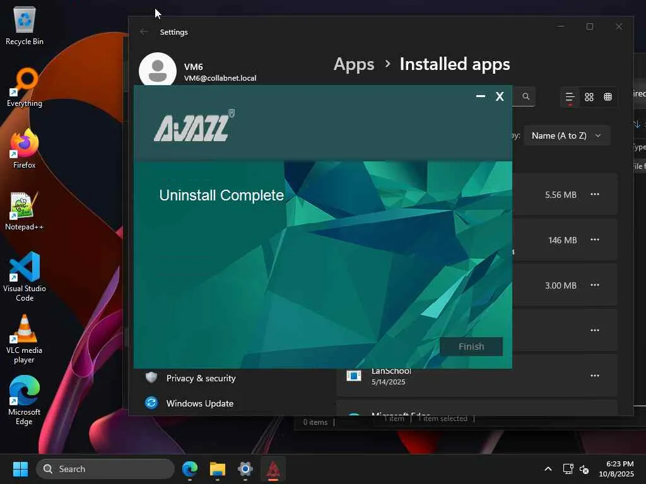
Task: Select the 5.56 MB size value
Action: [x=560, y=195]
